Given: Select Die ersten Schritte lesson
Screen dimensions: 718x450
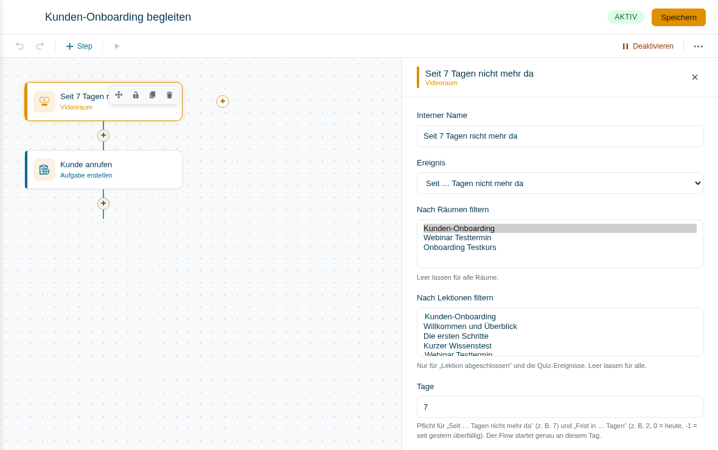Looking at the screenshot, I should pos(560,336).
